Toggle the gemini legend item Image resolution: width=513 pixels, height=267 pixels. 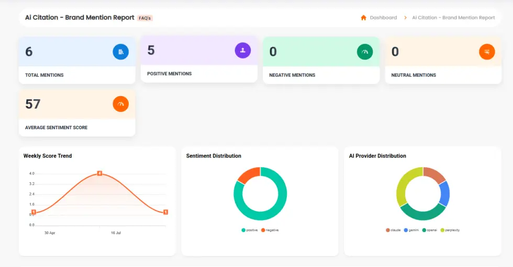click(411, 230)
